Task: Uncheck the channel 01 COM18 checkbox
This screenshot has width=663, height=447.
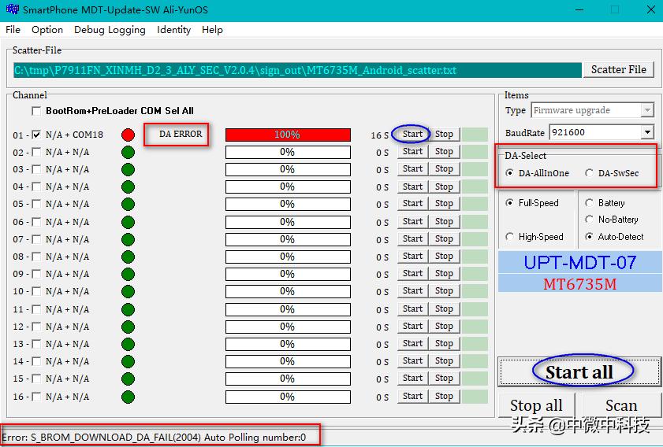Action: tap(36, 135)
